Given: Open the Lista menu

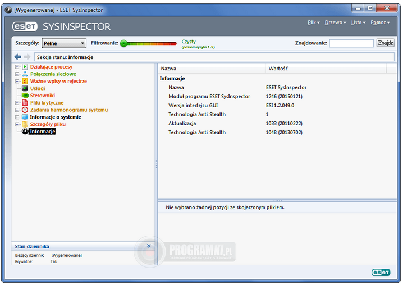Looking at the screenshot, I should click(x=358, y=22).
